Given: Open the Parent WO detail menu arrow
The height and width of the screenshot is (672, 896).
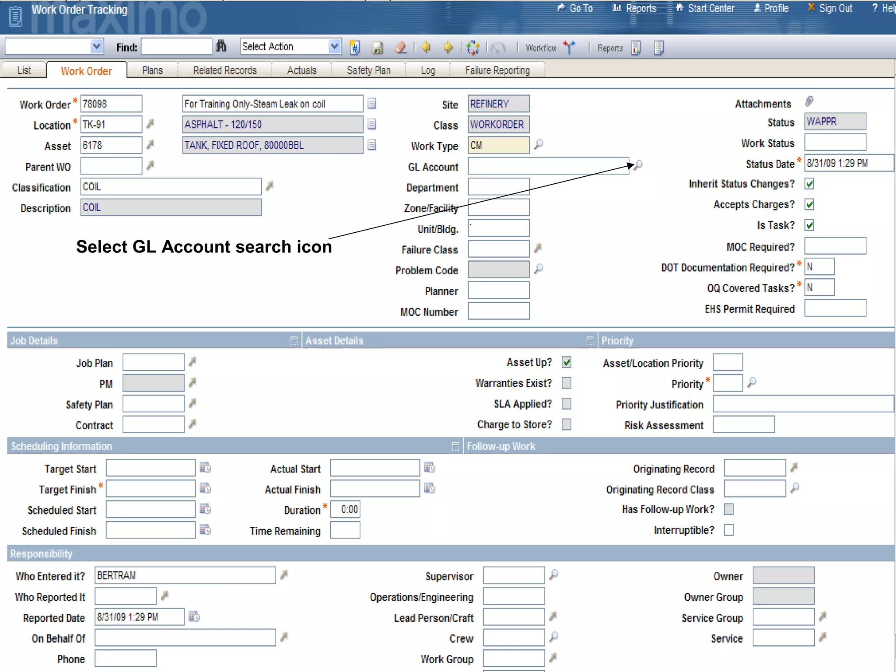Looking at the screenshot, I should [150, 165].
